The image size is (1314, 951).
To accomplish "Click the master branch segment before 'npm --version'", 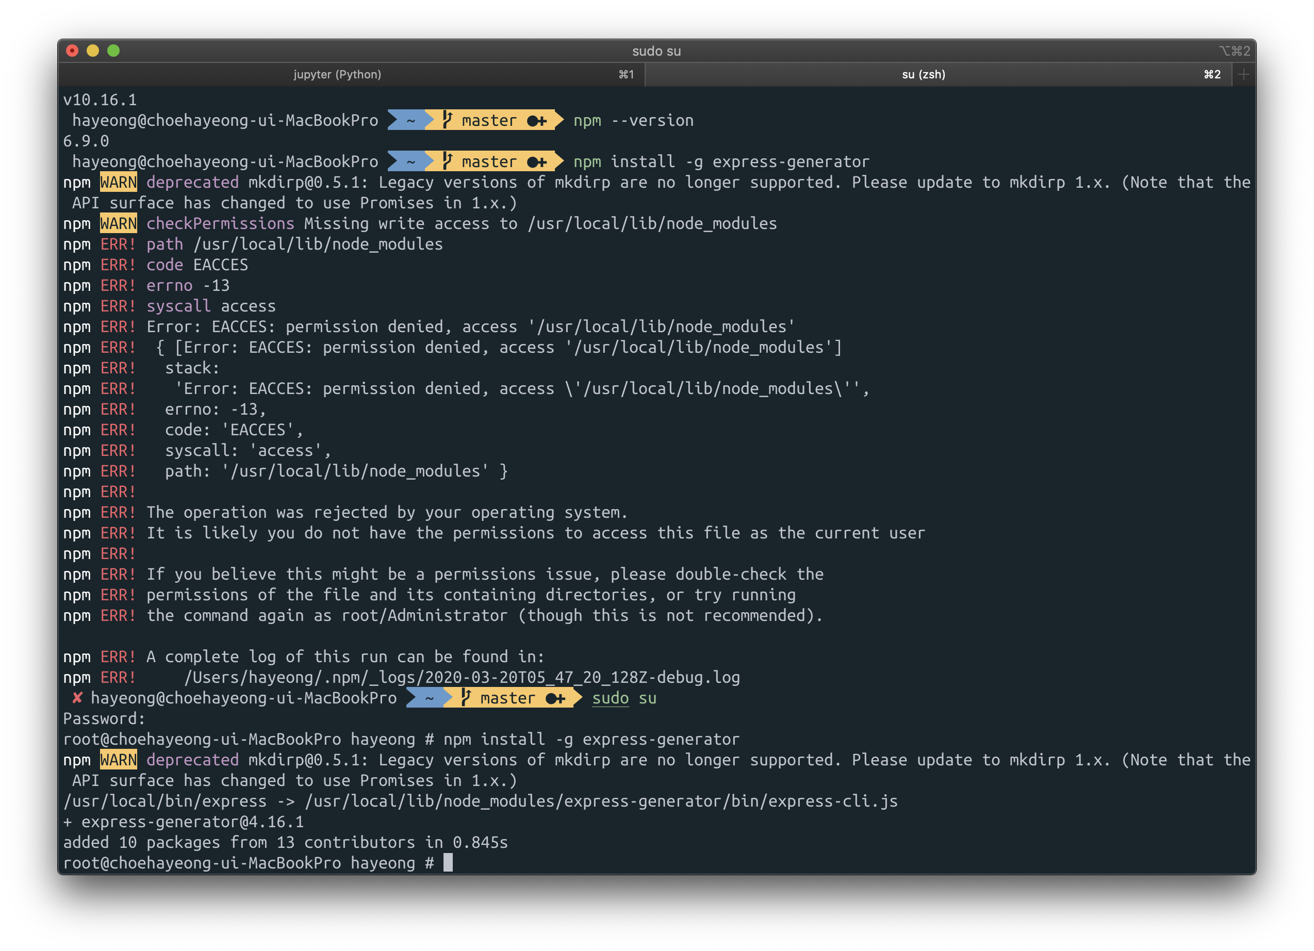I will point(494,121).
